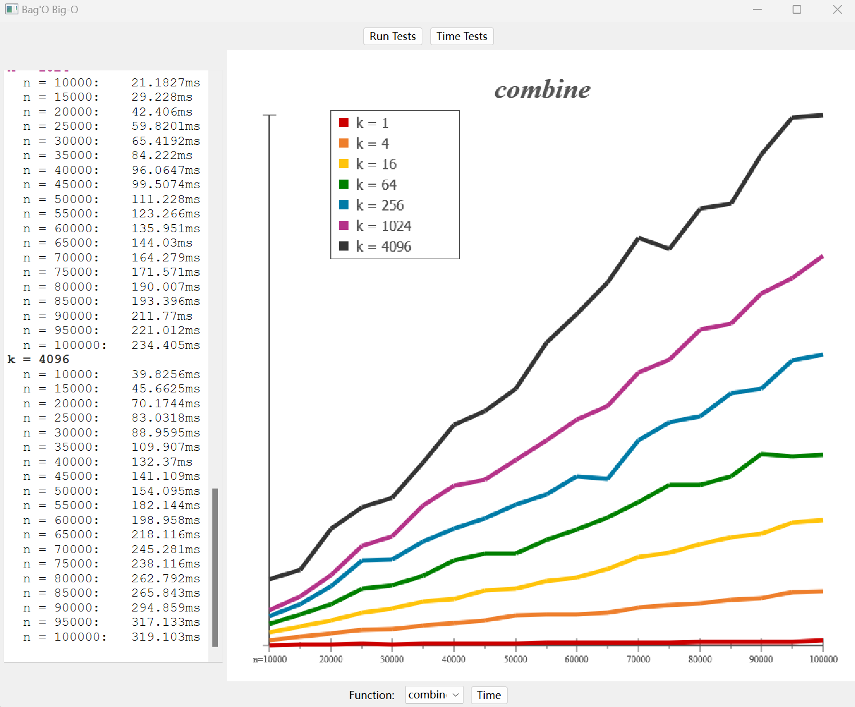This screenshot has height=707, width=855.
Task: Click the value 59.8201ms
Action: [166, 126]
